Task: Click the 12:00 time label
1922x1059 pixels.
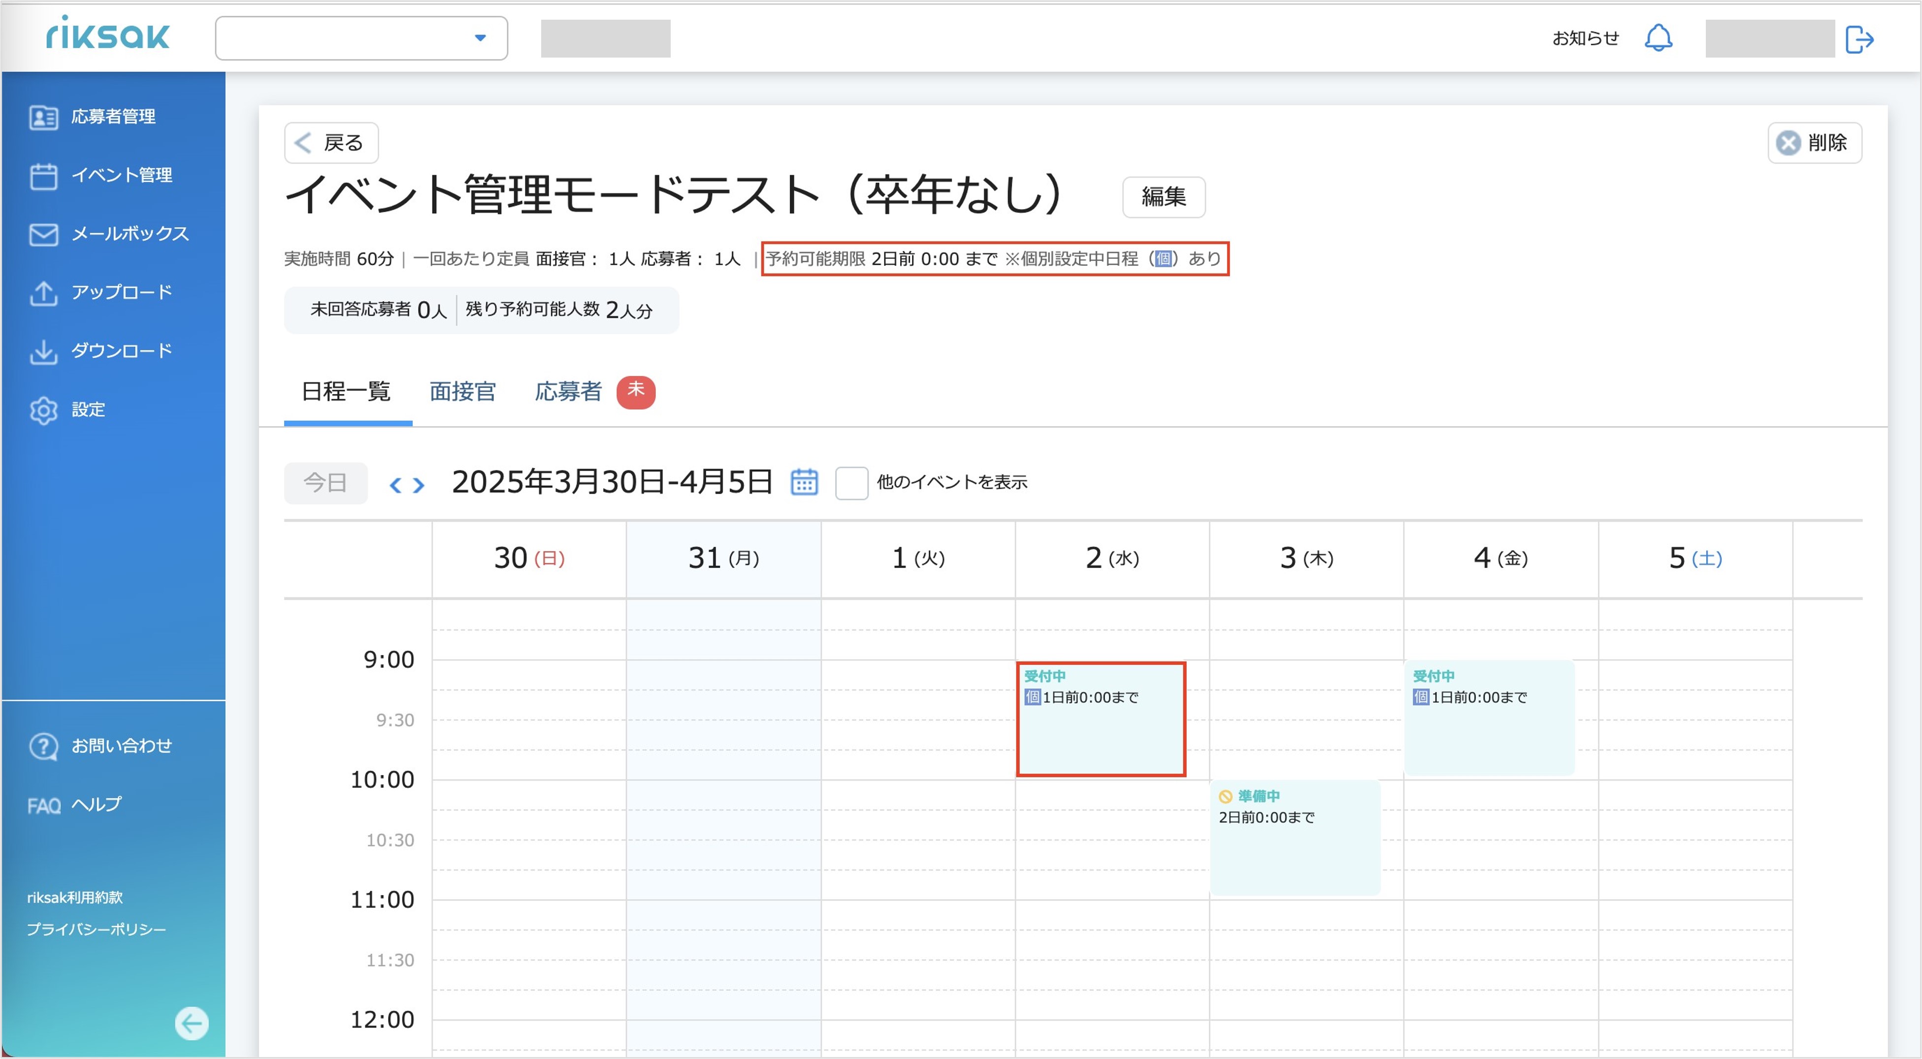Action: point(382,1020)
